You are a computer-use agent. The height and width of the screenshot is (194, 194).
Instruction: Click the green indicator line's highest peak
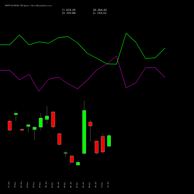click(x=126, y=33)
